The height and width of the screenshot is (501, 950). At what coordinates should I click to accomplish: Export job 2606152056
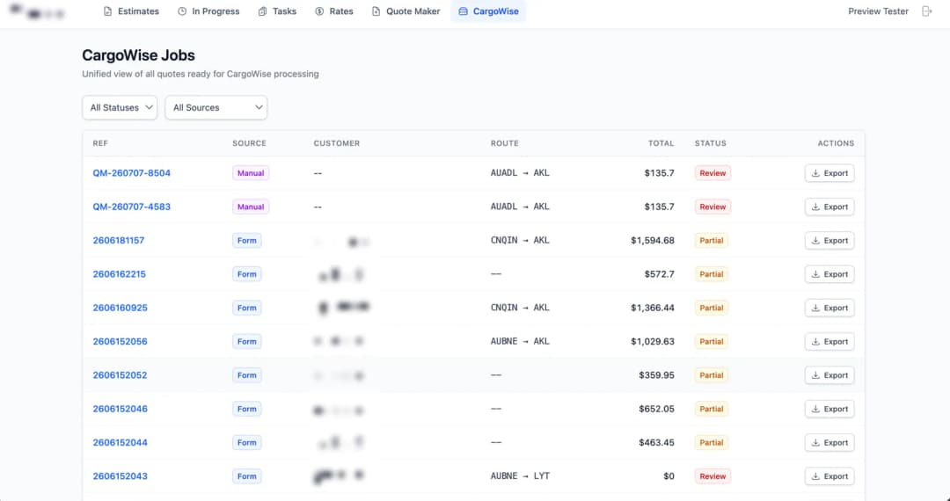coord(829,341)
